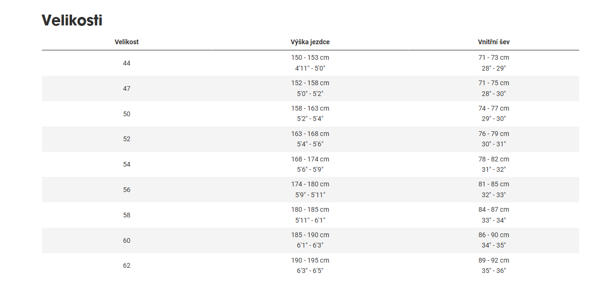The image size is (606, 288).
Task: Click size 62 in the table
Action: 126,265
